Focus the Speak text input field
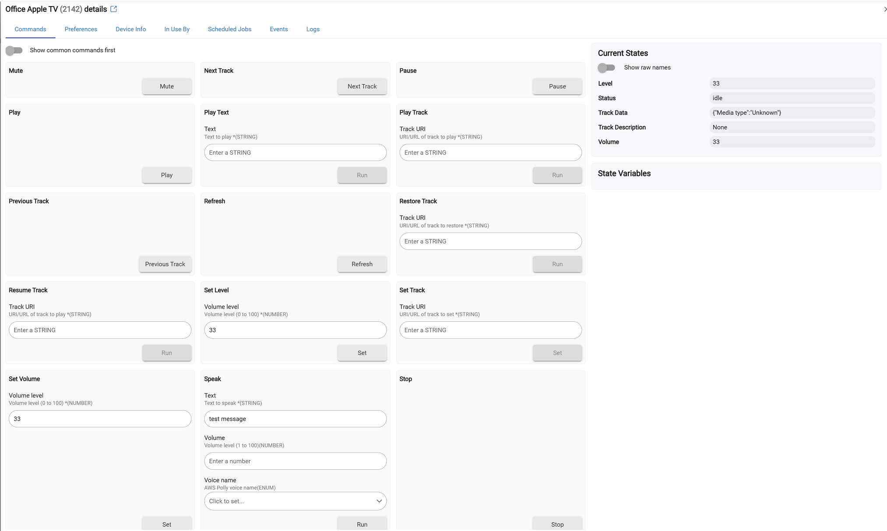The width and height of the screenshot is (887, 531). pyautogui.click(x=295, y=419)
